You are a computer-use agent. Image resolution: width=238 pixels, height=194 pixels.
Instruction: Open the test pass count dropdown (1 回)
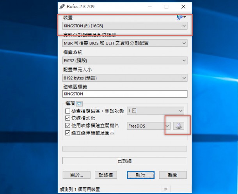[x=155, y=111]
